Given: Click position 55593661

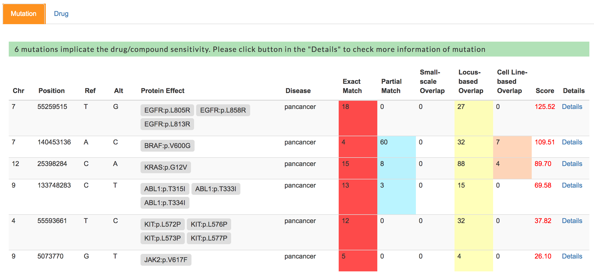Looking at the screenshot, I should [52, 221].
